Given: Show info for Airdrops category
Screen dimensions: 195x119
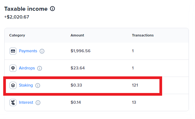Looking at the screenshot, I should tap(40, 68).
